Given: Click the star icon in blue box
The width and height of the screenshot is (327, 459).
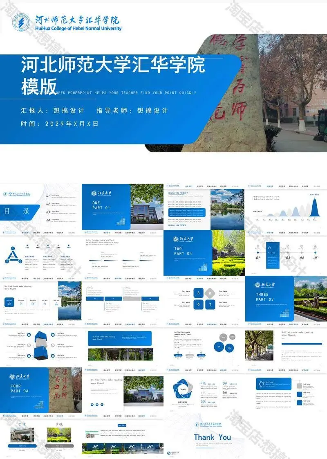Looking at the screenshot, I should [262, 383].
